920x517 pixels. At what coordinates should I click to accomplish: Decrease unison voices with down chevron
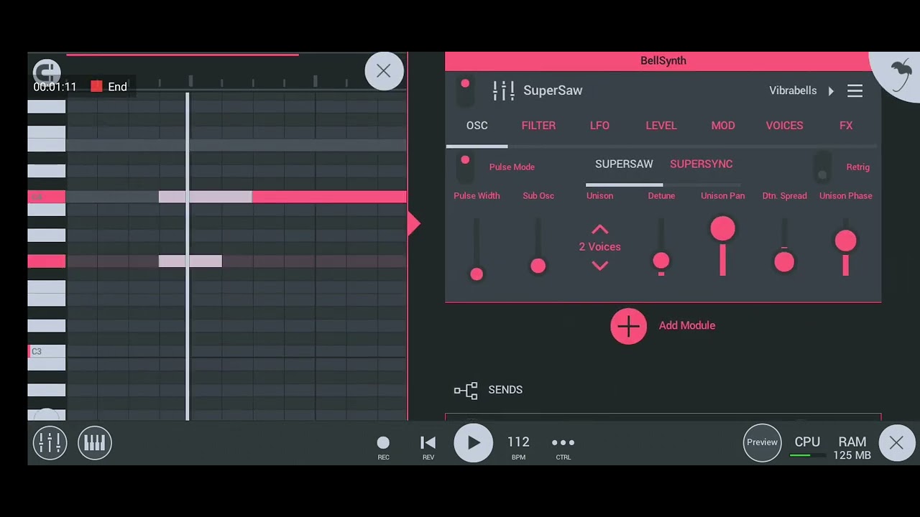point(599,266)
